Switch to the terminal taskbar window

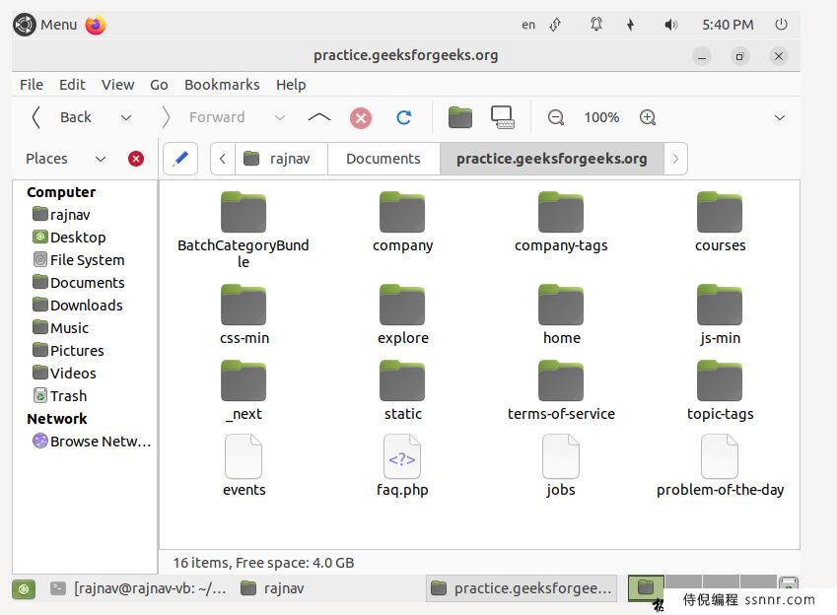(139, 588)
